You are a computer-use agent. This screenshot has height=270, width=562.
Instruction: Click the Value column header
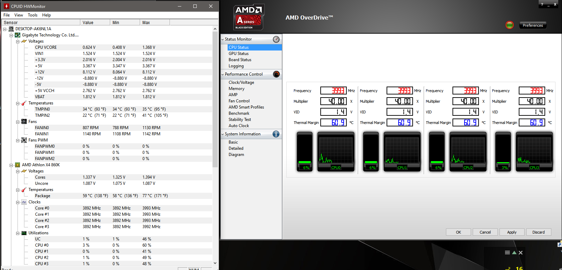[x=95, y=23]
